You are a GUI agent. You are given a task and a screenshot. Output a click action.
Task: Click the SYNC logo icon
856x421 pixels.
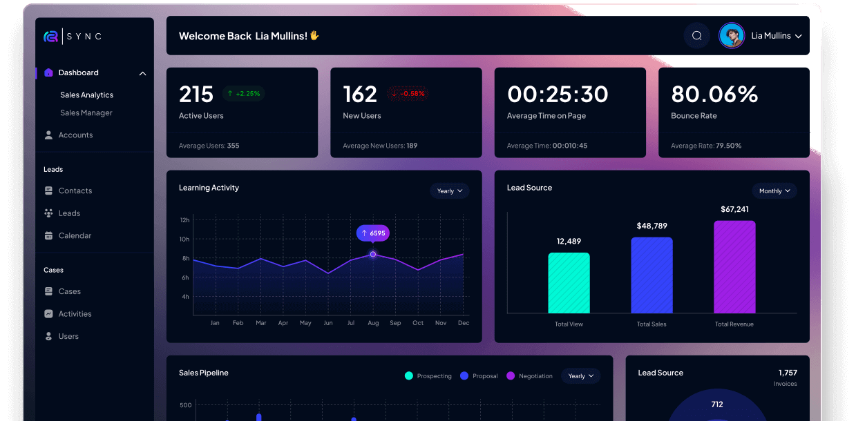tap(50, 37)
